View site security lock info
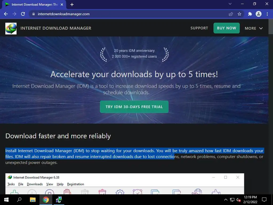Screen dimensions: 273x205 [34, 14]
